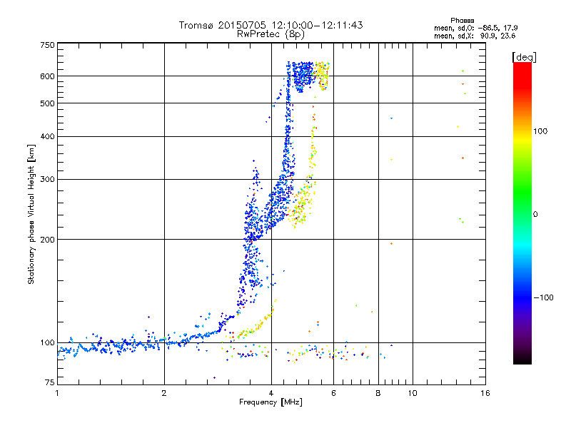Click y-axis tick label '600'
This screenshot has width=571, height=428.
[x=47, y=76]
